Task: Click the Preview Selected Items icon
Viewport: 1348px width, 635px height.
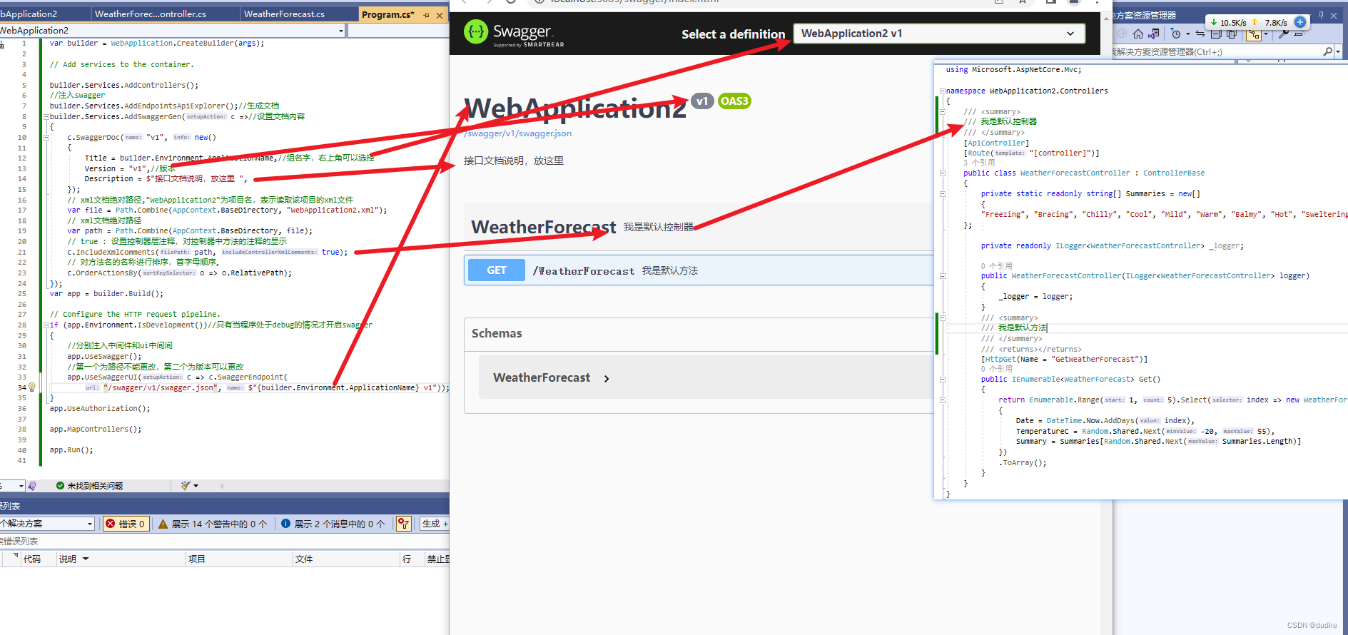Action: (1299, 34)
